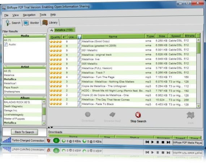This screenshot has height=163, width=206.
Task: Select the Papa Roach artist filter
Action: click(25, 87)
